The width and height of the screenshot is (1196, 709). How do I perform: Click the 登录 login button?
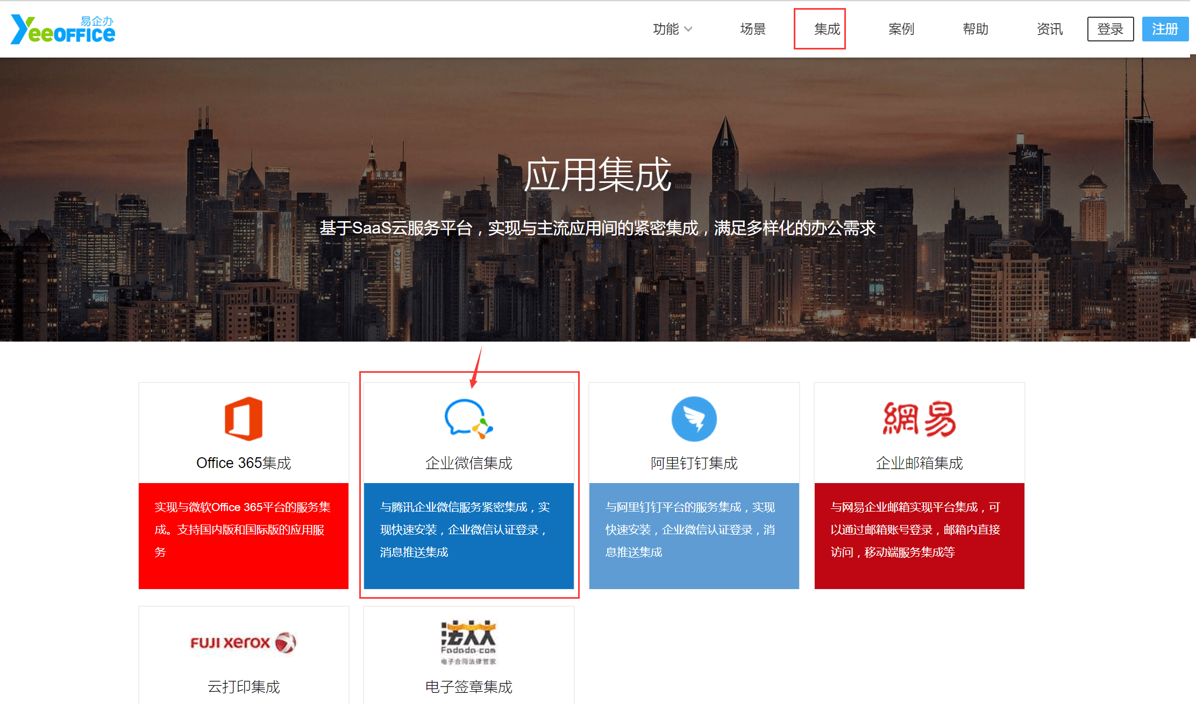[x=1110, y=29]
